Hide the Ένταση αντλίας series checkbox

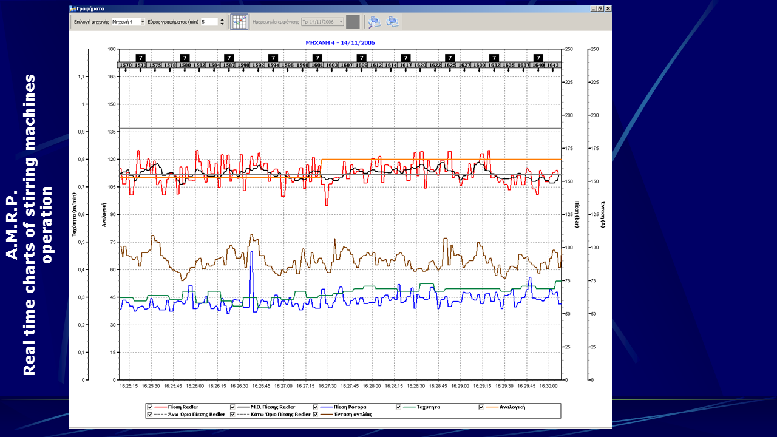(x=316, y=415)
